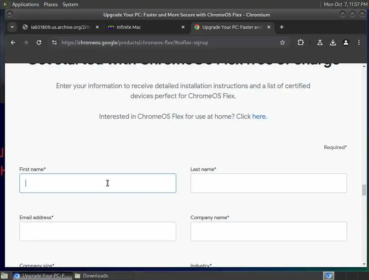
Task: Click the Chromium workspace icon on the bottom panel
Action: (329, 276)
